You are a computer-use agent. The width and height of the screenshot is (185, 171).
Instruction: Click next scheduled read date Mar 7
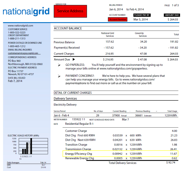click(125, 120)
